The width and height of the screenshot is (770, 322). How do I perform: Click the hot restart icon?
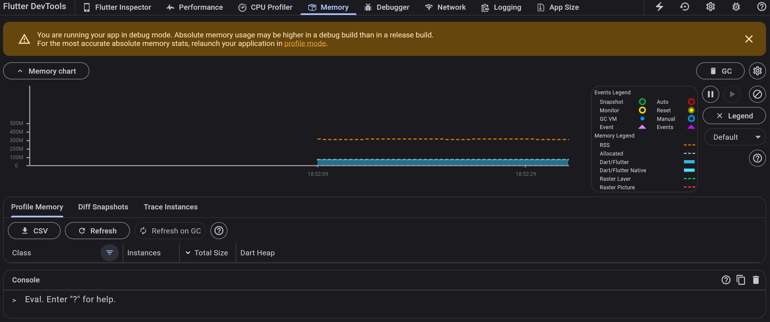tap(685, 7)
